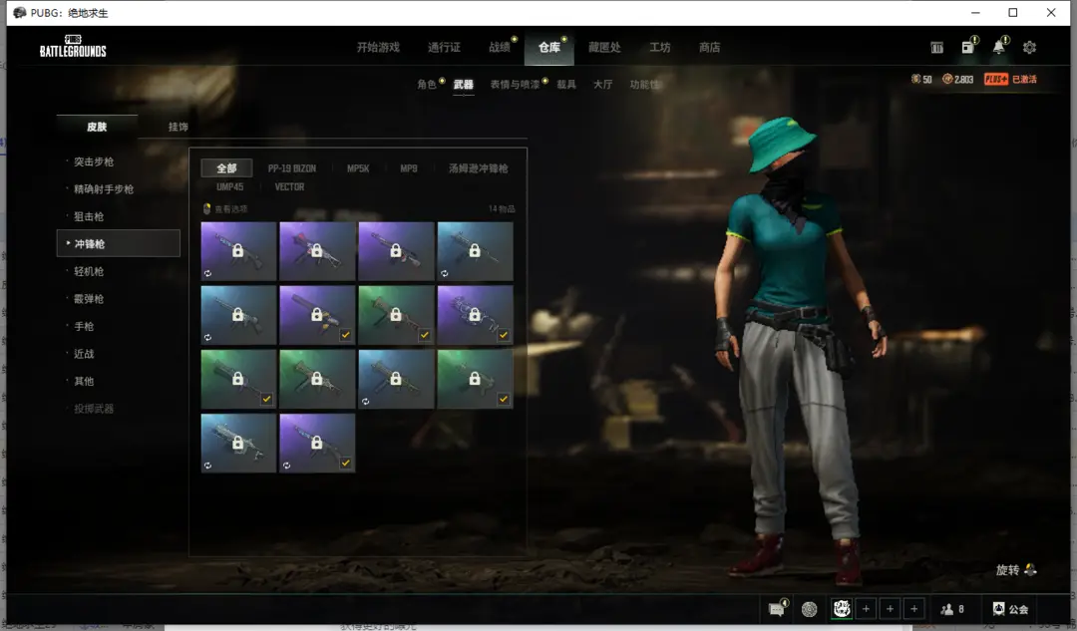The image size is (1077, 631).
Task: Open the settings gear icon
Action: click(1029, 48)
